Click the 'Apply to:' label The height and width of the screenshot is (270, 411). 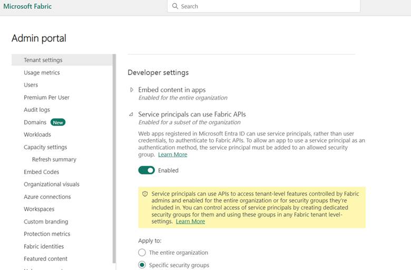click(150, 240)
